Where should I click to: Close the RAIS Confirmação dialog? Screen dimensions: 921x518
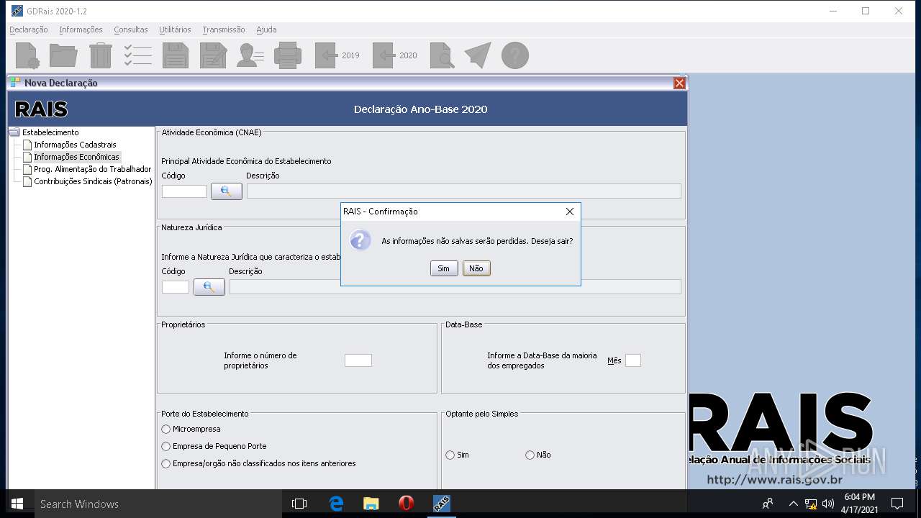(570, 212)
